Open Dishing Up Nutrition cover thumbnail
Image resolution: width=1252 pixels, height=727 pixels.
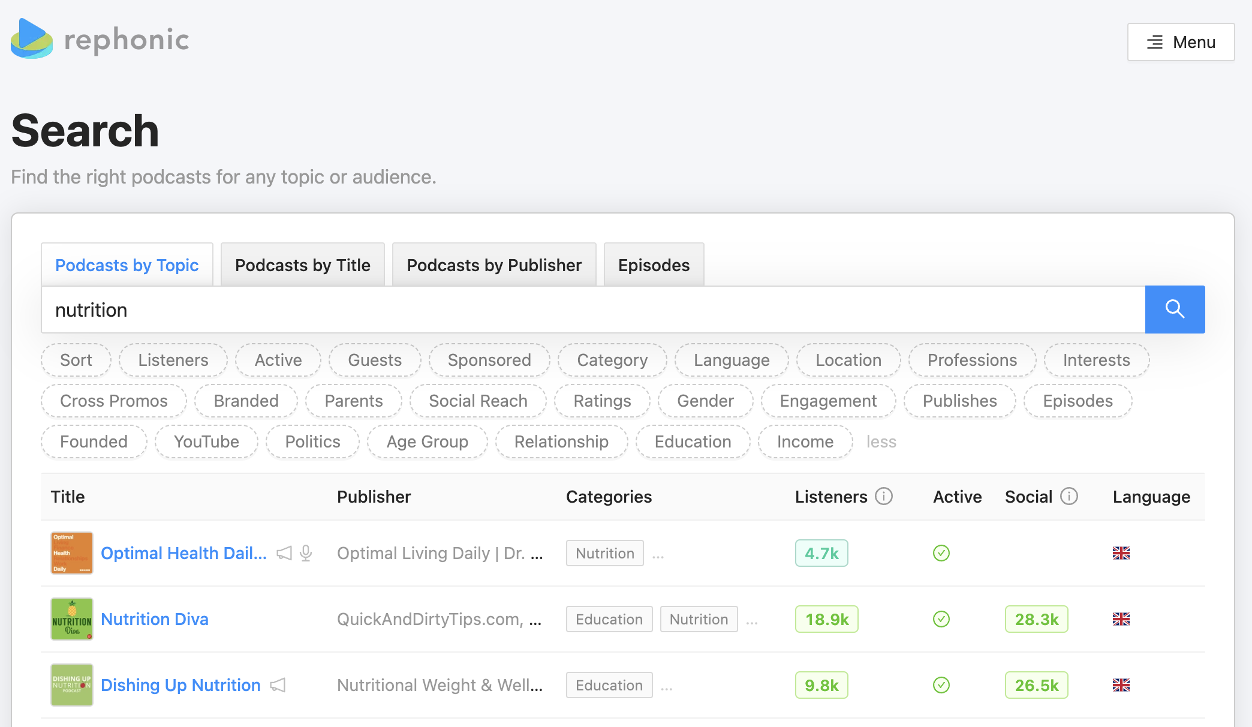(x=72, y=685)
